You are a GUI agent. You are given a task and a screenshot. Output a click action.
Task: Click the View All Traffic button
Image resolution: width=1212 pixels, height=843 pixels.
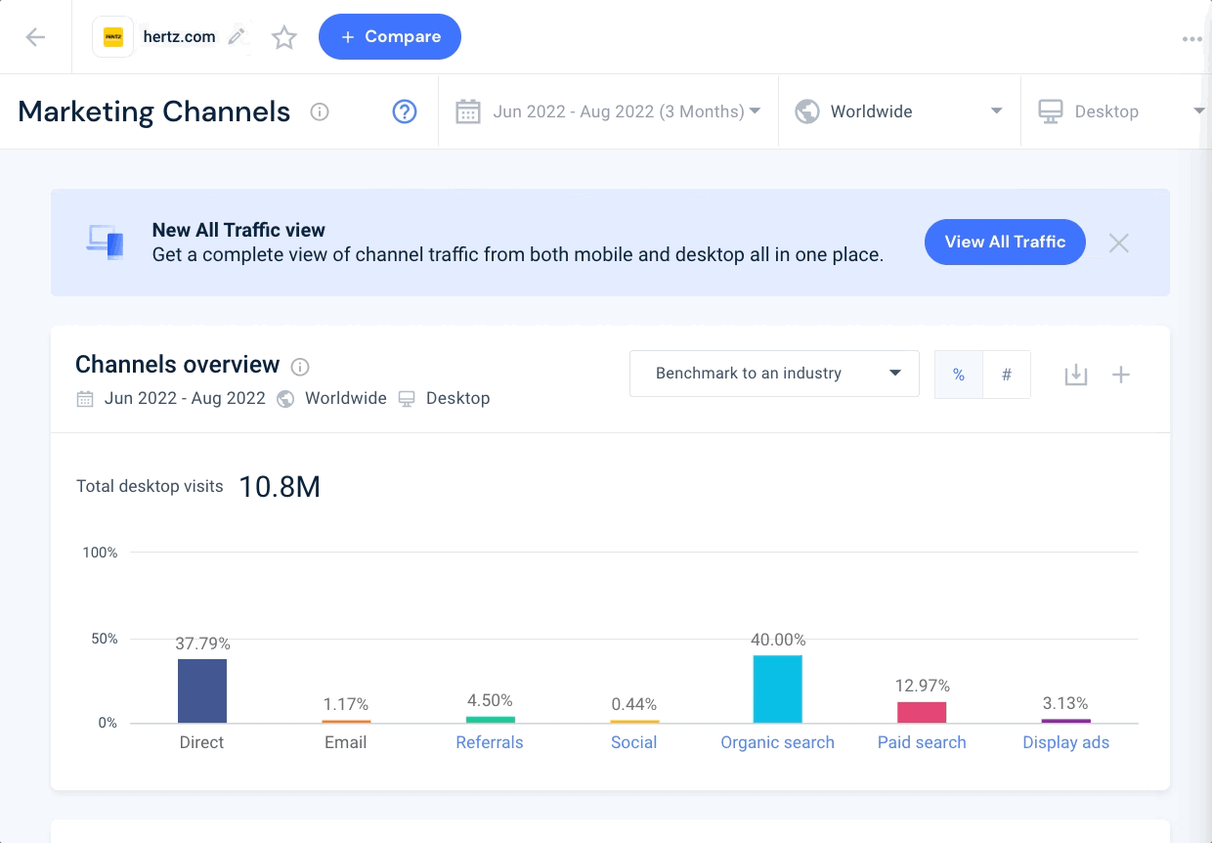(1005, 242)
